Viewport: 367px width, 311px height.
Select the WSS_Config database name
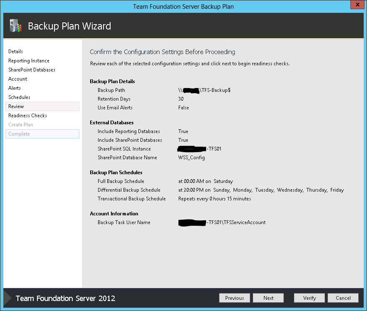(192, 158)
